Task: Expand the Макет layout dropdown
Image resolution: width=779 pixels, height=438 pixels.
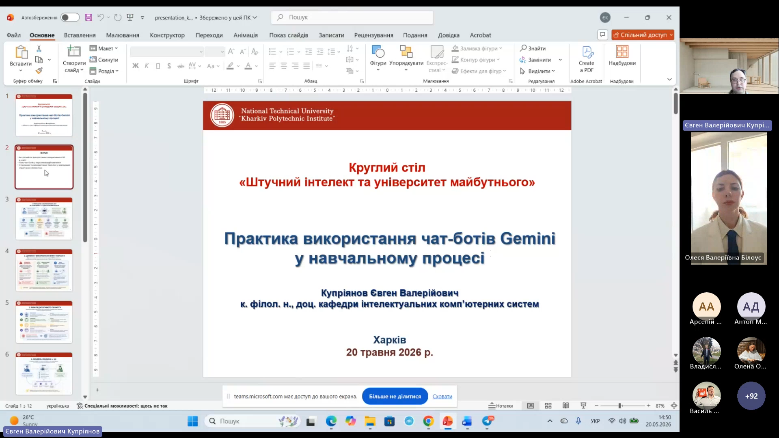Action: click(104, 48)
